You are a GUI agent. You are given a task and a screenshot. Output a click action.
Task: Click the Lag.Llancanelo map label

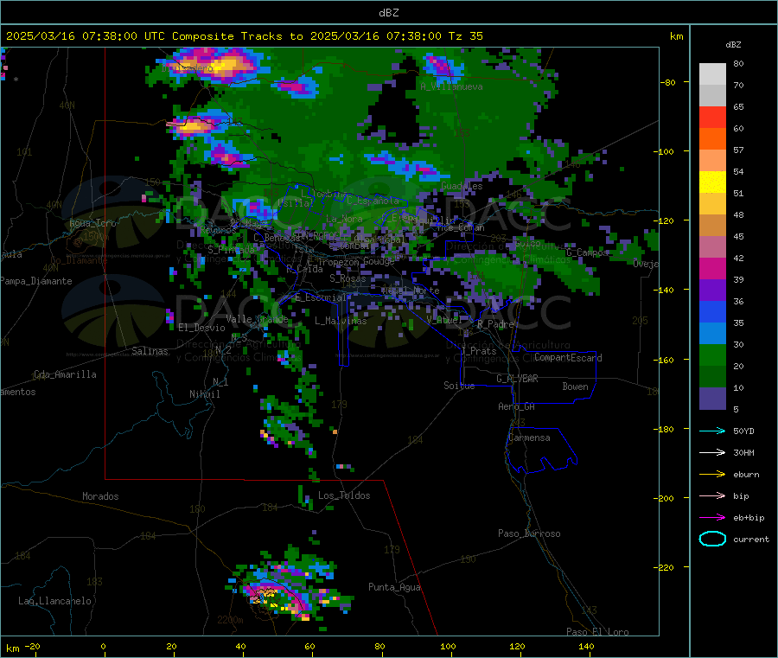[54, 601]
